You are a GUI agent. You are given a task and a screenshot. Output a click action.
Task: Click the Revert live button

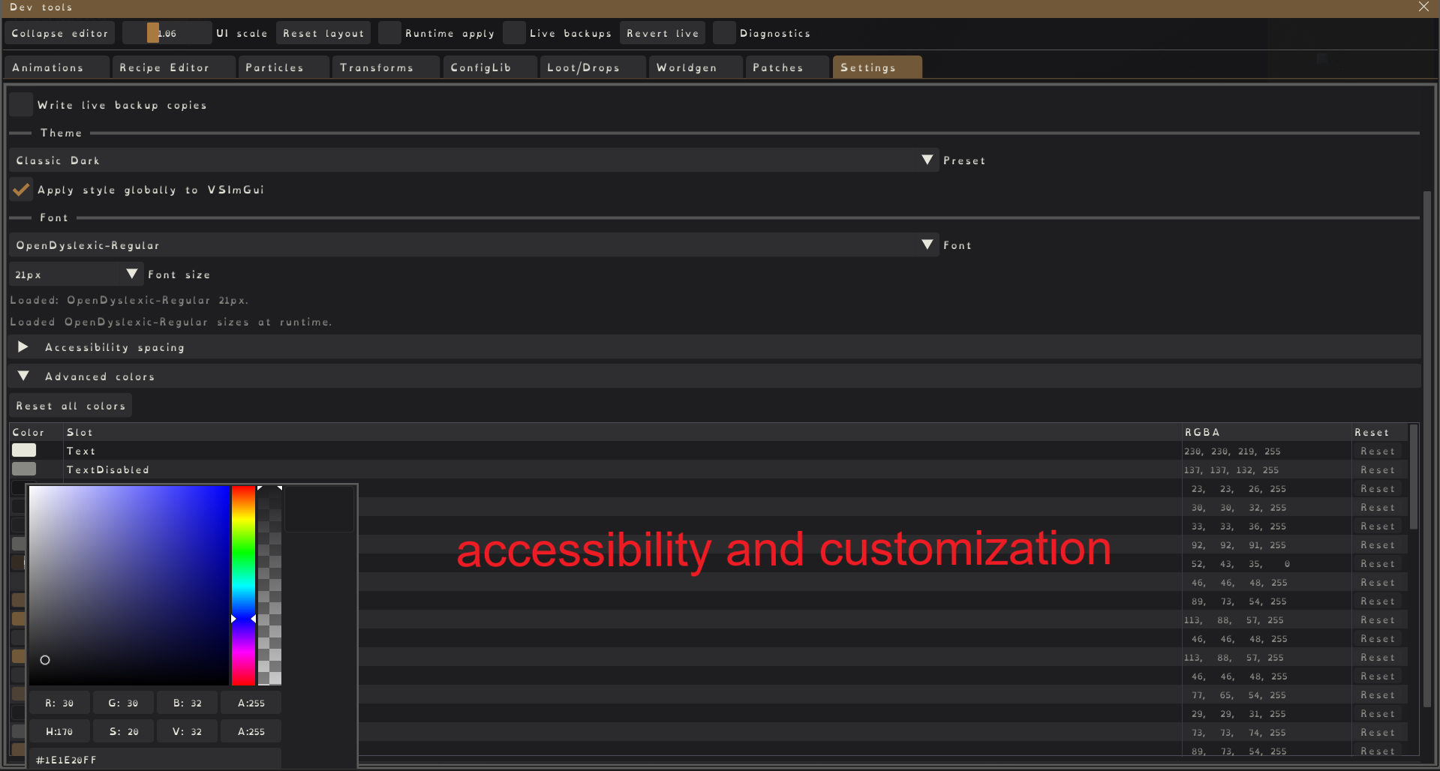(x=663, y=33)
